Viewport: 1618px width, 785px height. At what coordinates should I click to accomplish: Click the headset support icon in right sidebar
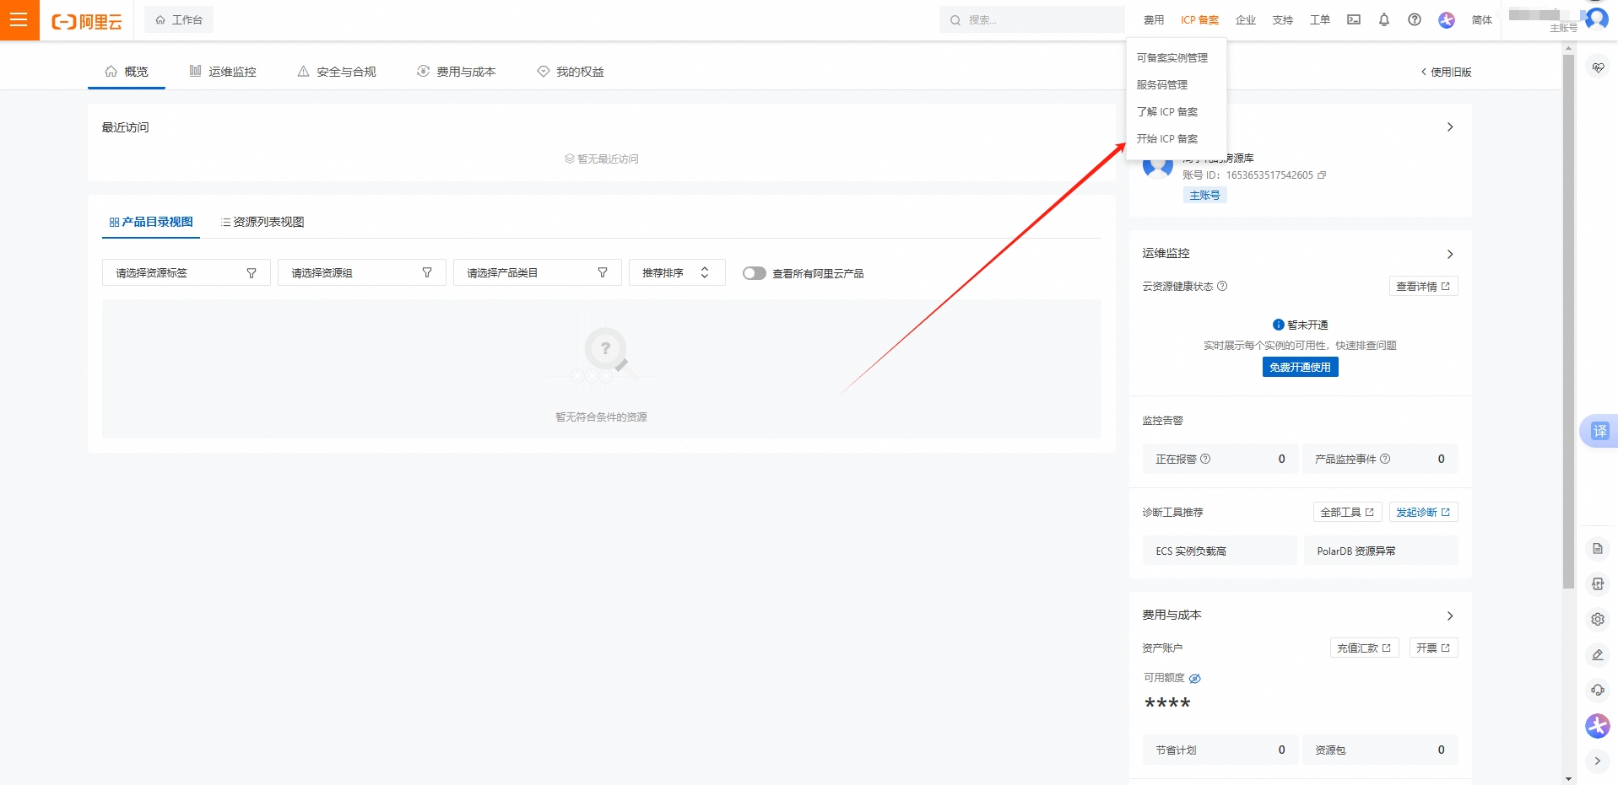tap(1598, 690)
